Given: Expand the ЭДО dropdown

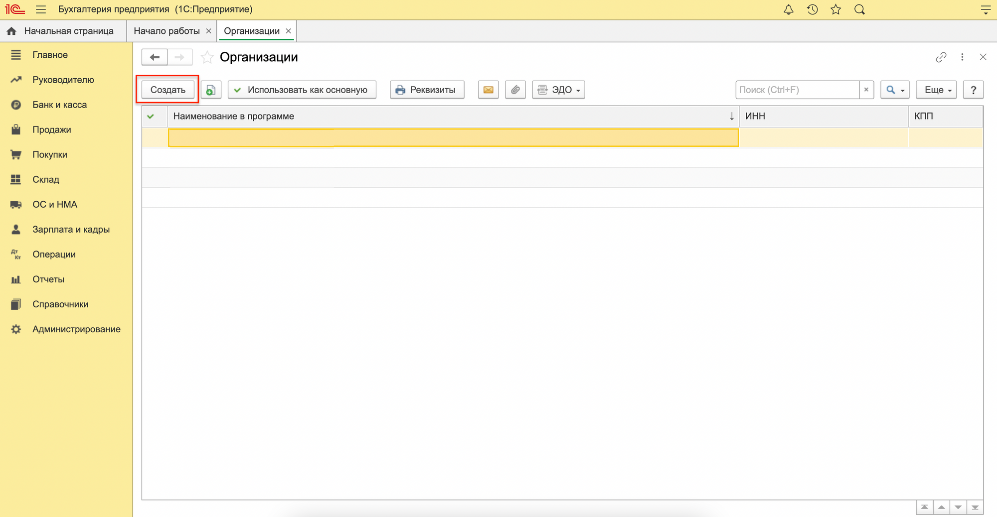Looking at the screenshot, I should pos(558,90).
